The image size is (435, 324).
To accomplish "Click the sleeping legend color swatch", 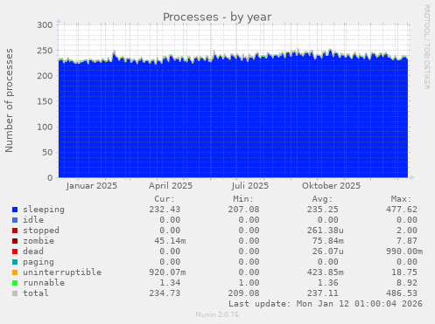I will coord(15,210).
